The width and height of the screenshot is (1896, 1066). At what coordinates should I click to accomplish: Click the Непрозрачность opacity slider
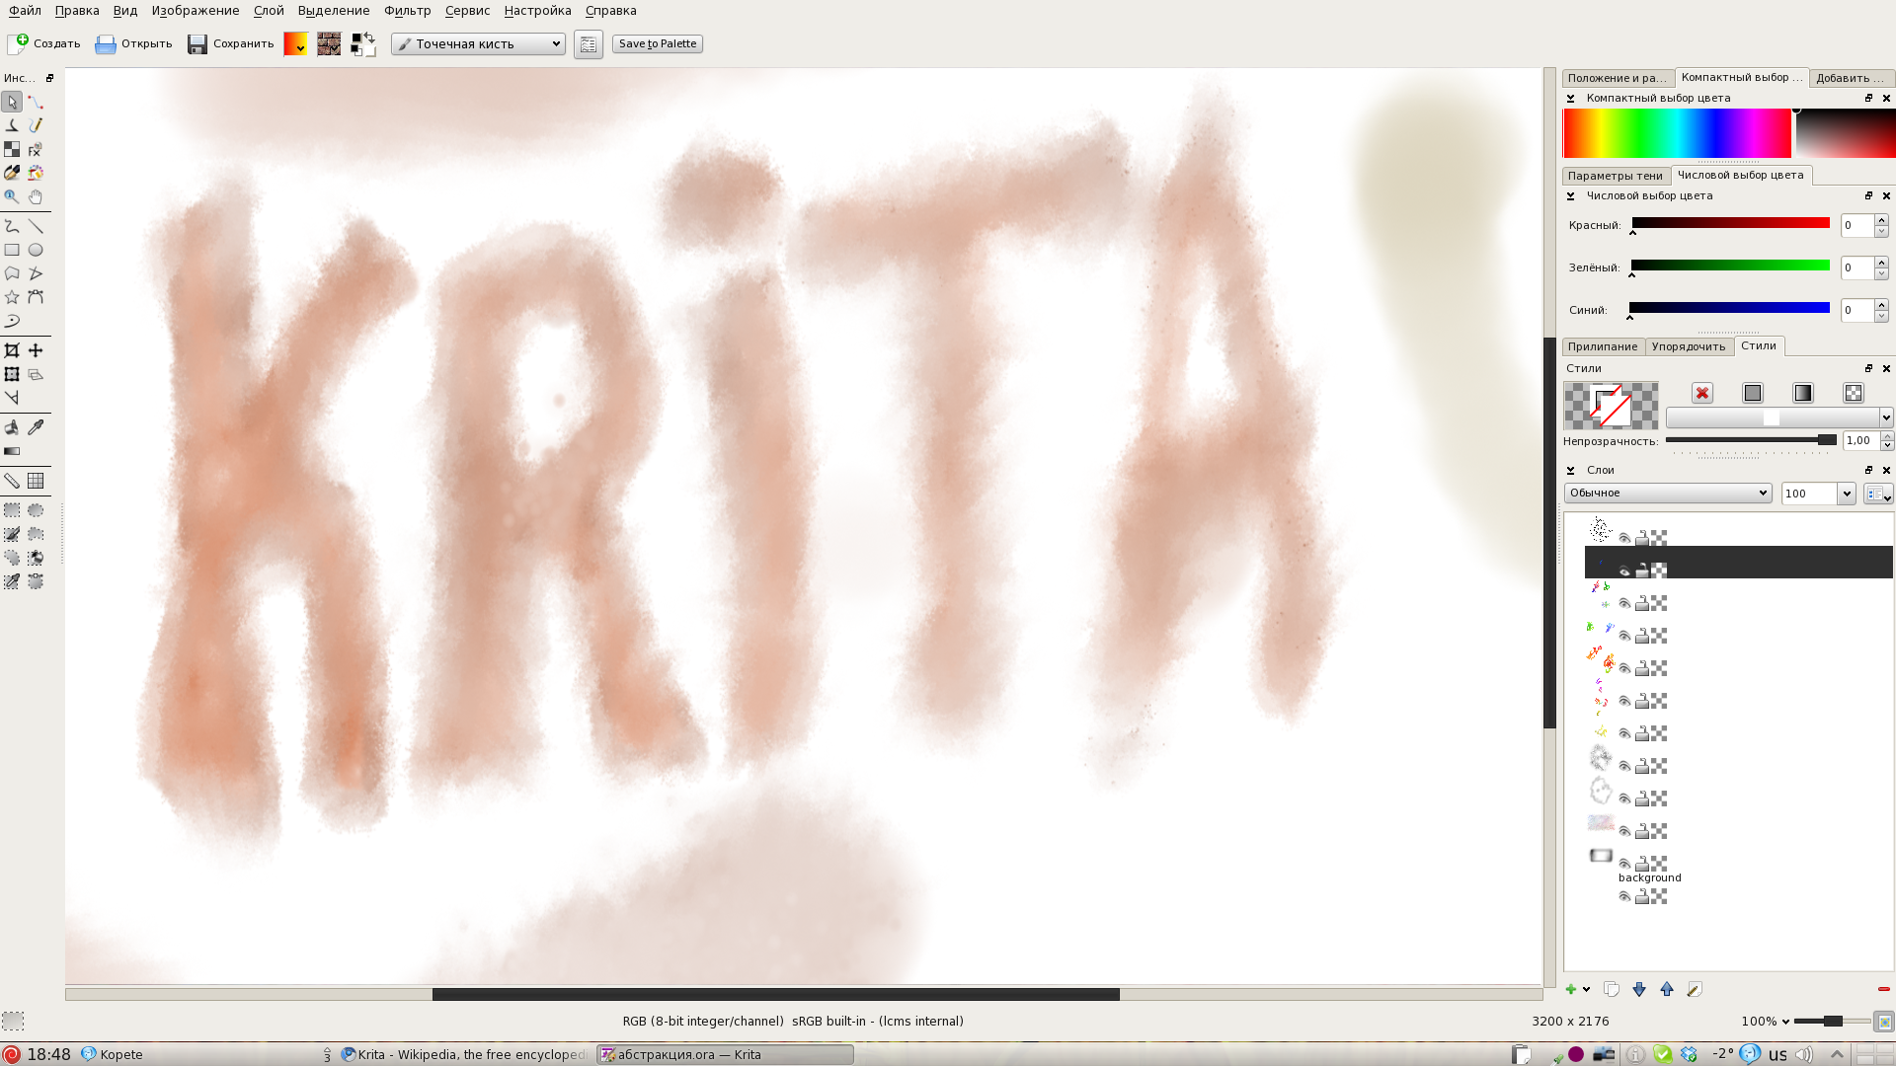[x=1751, y=440]
